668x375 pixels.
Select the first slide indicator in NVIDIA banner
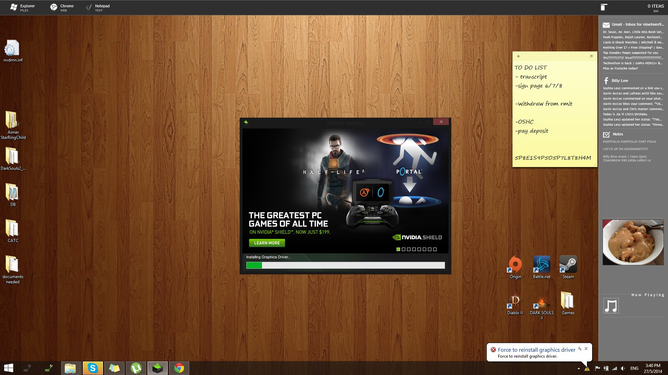(398, 249)
